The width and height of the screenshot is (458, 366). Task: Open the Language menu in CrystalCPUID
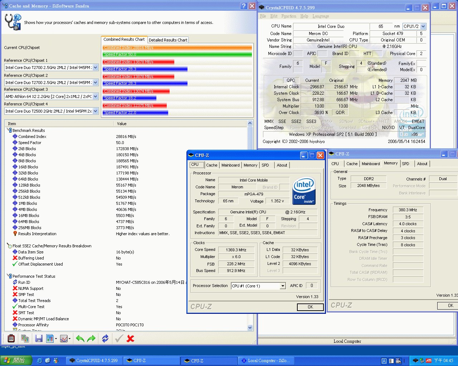pyautogui.click(x=321, y=16)
